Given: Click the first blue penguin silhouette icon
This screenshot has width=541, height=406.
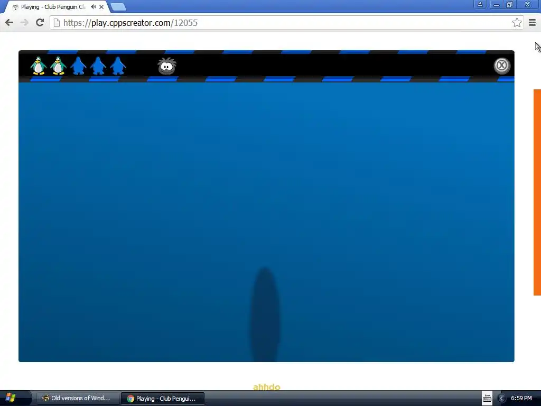Looking at the screenshot, I should pyautogui.click(x=78, y=66).
